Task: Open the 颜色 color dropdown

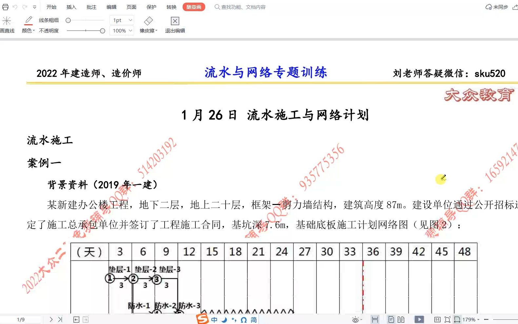Action: (x=28, y=30)
